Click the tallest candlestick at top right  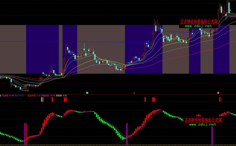(229, 7)
